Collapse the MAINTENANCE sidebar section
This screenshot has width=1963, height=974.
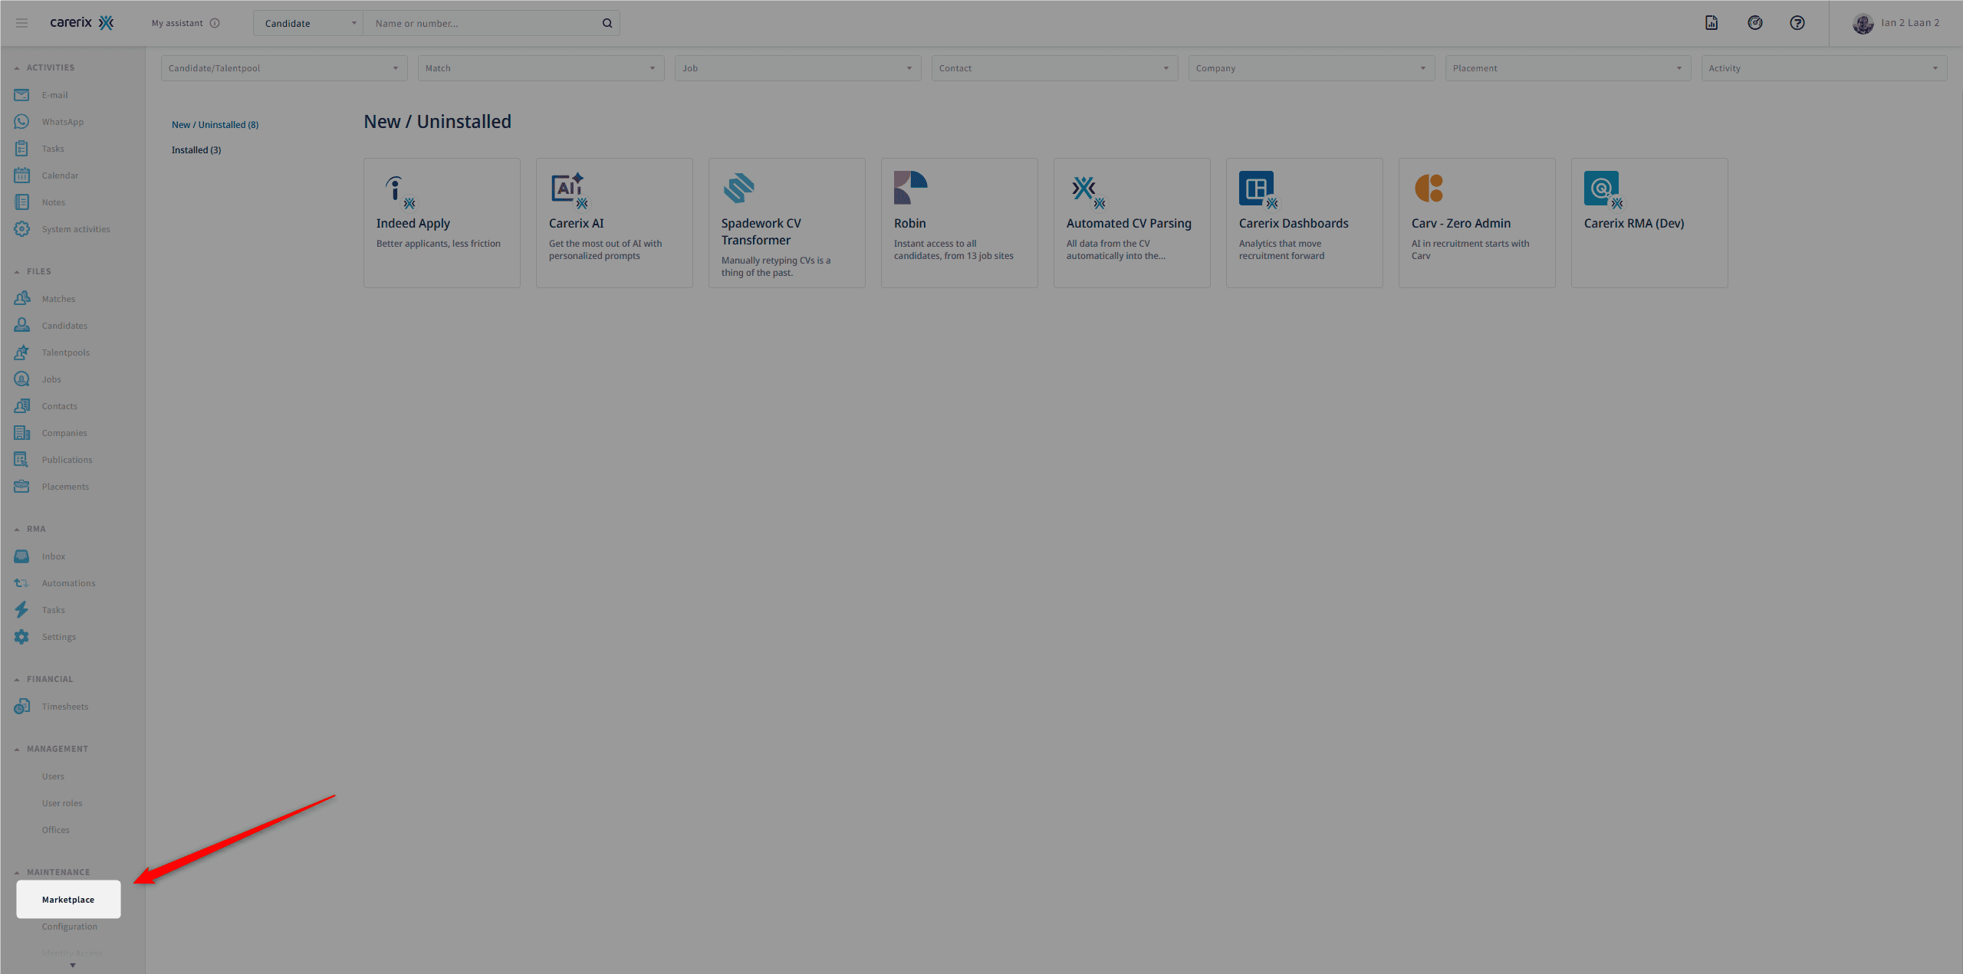(17, 873)
